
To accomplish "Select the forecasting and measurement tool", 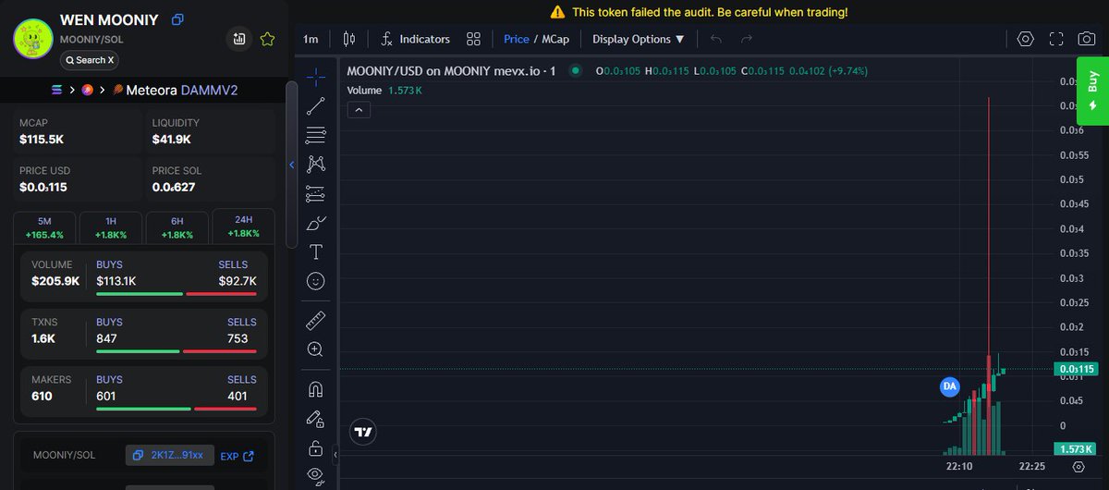I will click(316, 193).
